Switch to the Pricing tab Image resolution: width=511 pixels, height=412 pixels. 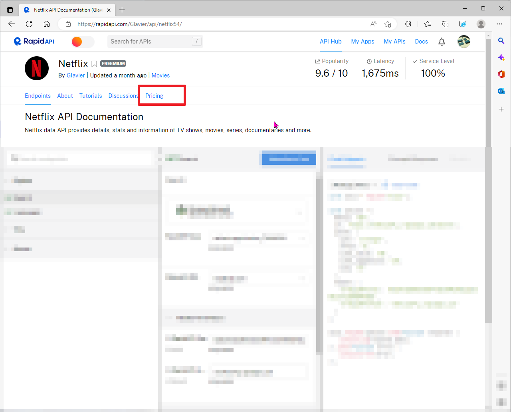click(x=154, y=96)
